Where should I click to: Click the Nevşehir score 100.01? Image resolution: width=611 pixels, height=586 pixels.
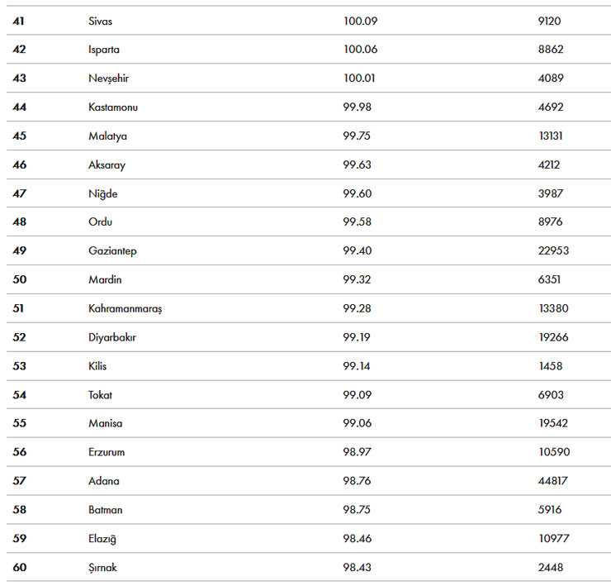click(x=360, y=79)
